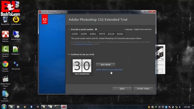Open Notepad++ desktop shortcut
The height and width of the screenshot is (109, 194).
pyautogui.click(x=16, y=51)
